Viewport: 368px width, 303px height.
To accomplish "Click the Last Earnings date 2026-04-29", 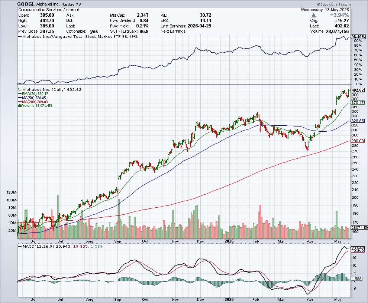I will point(199,26).
